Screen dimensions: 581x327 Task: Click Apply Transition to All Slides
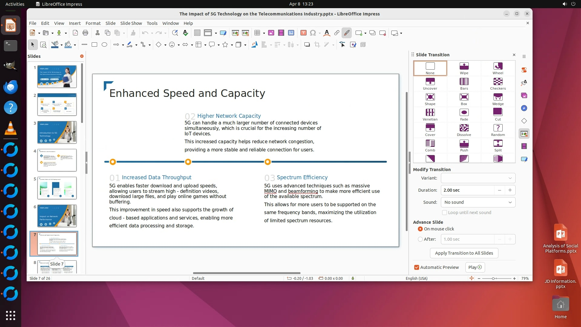(464, 253)
